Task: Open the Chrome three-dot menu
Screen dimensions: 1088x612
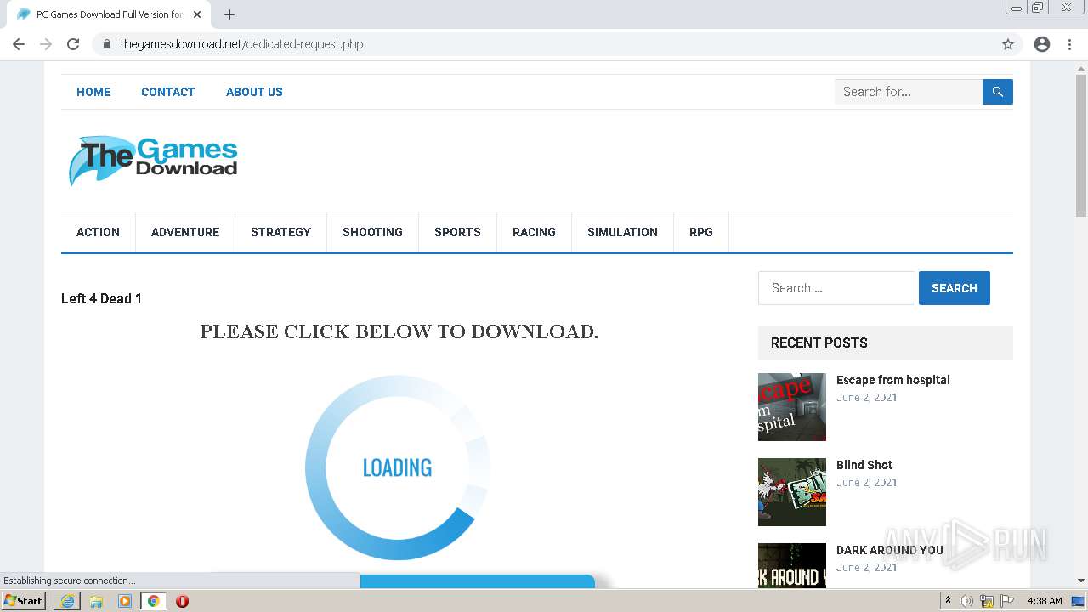Action: point(1069,44)
